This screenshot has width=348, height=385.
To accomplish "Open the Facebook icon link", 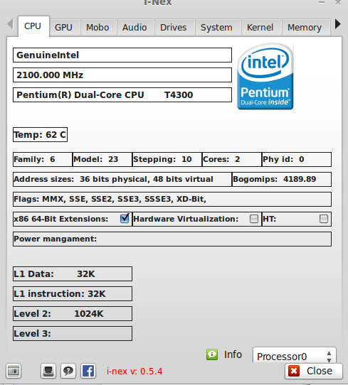I will click(88, 371).
